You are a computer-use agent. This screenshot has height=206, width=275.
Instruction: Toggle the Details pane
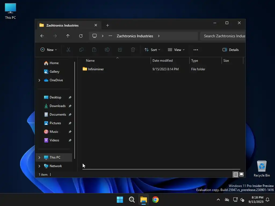[230, 50]
